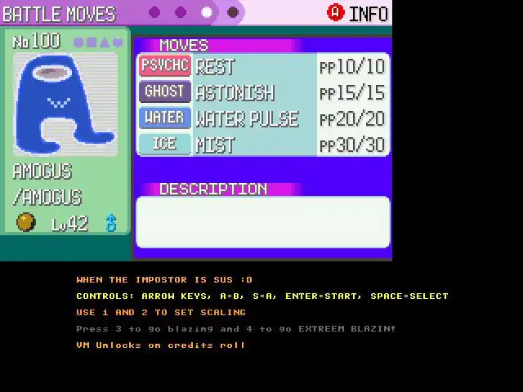Click PP30/30 value for Mist
Image resolution: width=523 pixels, height=392 pixels.
click(x=352, y=145)
